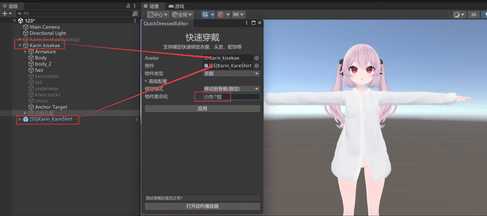The width and height of the screenshot is (487, 216).
Task: Open the scene draw mode sphere icon
Action: tap(457, 15)
